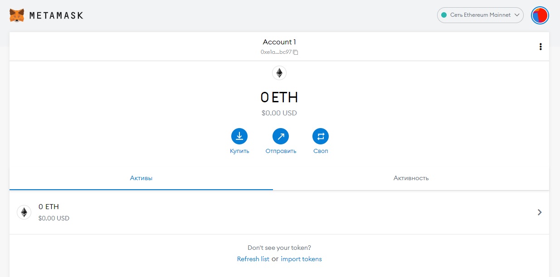Viewport: 560px width, 277px height.
Task: Click the main 0 ETH balance text
Action: click(279, 97)
